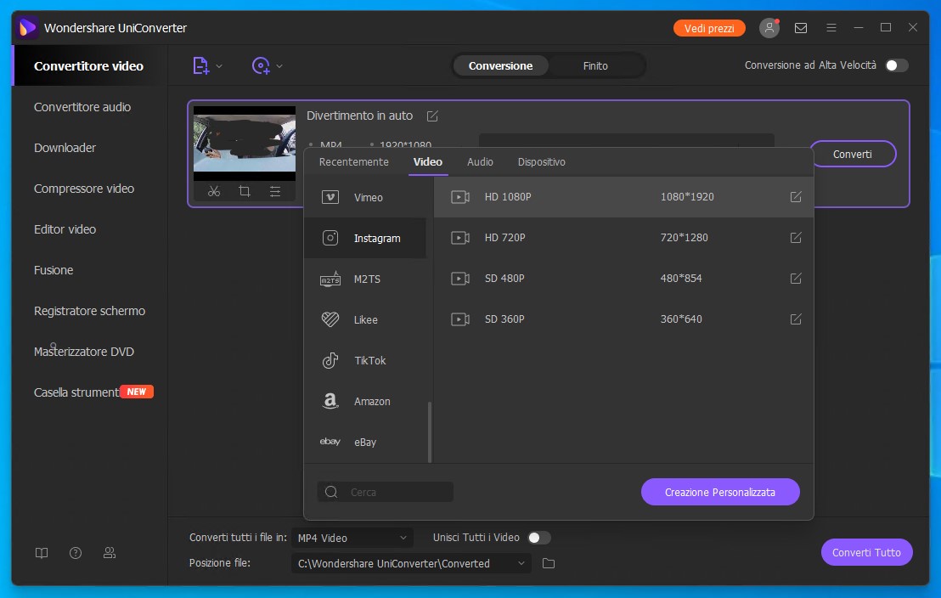Edit the title Divertimento in auto
The height and width of the screenshot is (598, 941).
point(432,116)
